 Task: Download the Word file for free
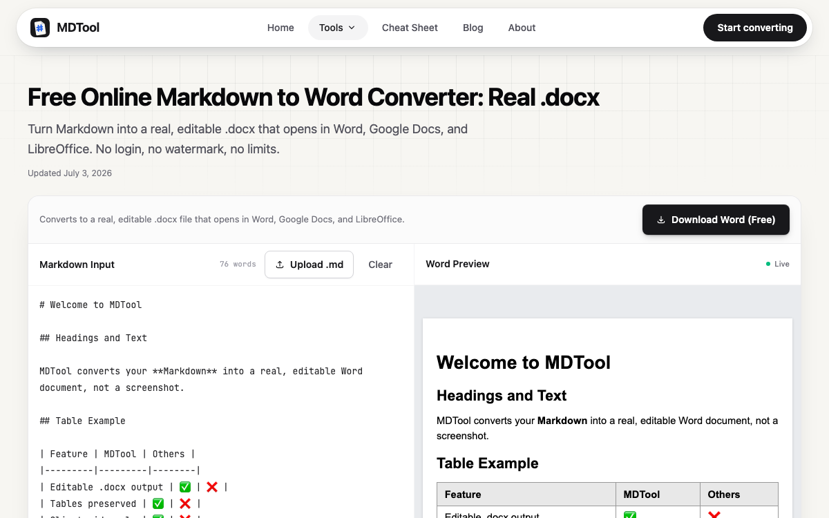716,220
